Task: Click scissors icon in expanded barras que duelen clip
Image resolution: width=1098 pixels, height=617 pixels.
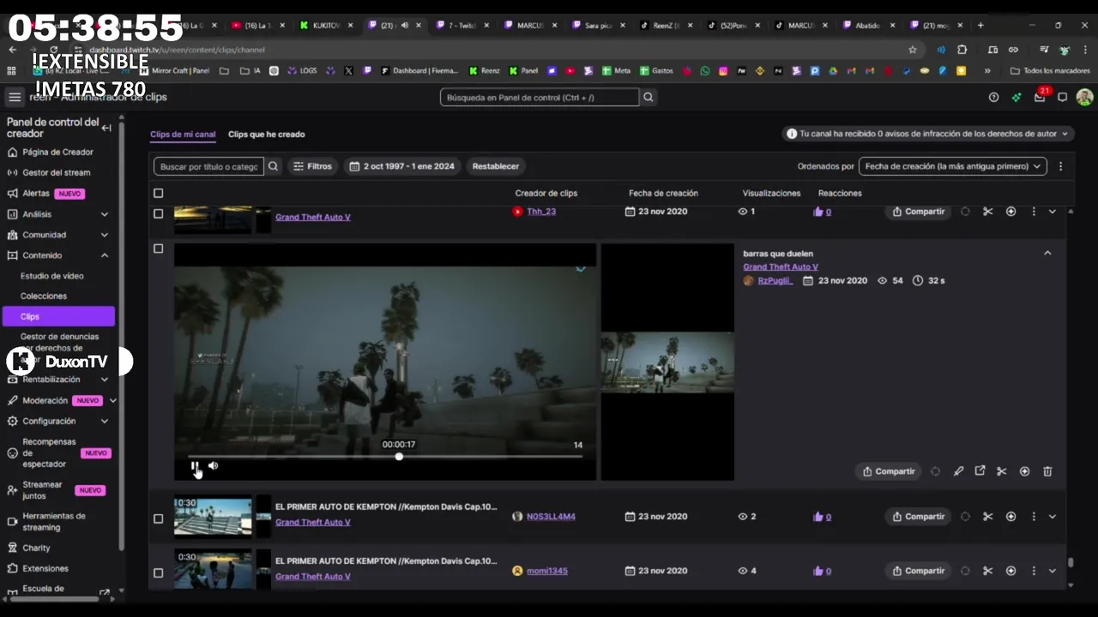Action: click(1001, 471)
